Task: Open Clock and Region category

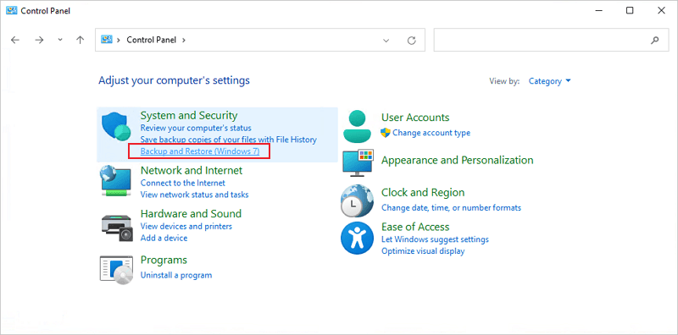Action: click(423, 193)
